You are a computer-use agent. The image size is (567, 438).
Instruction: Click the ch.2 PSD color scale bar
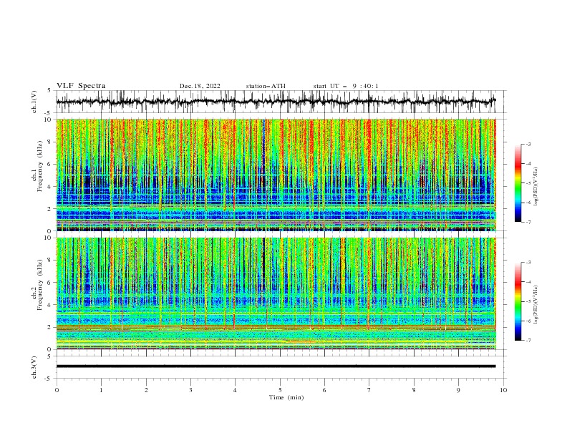coord(518,301)
